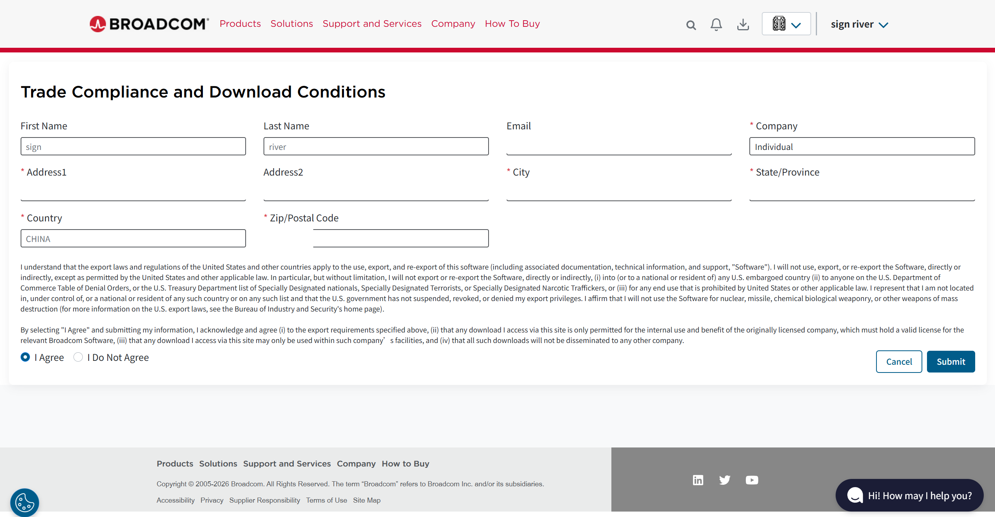Focus the Address2 input field
Screen dimensions: 995x517
(x=376, y=192)
